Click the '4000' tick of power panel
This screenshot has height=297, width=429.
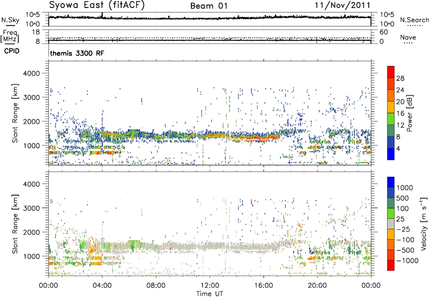(x=31, y=73)
